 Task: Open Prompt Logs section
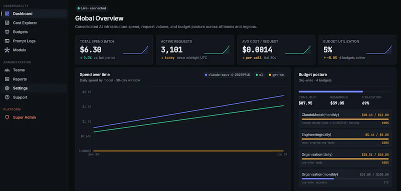pyautogui.click(x=34, y=41)
